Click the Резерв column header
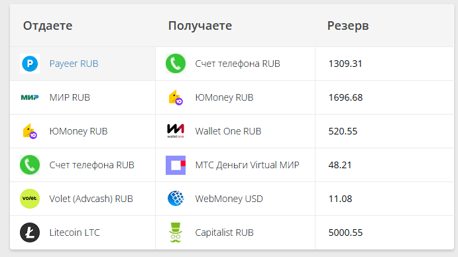 coord(348,26)
